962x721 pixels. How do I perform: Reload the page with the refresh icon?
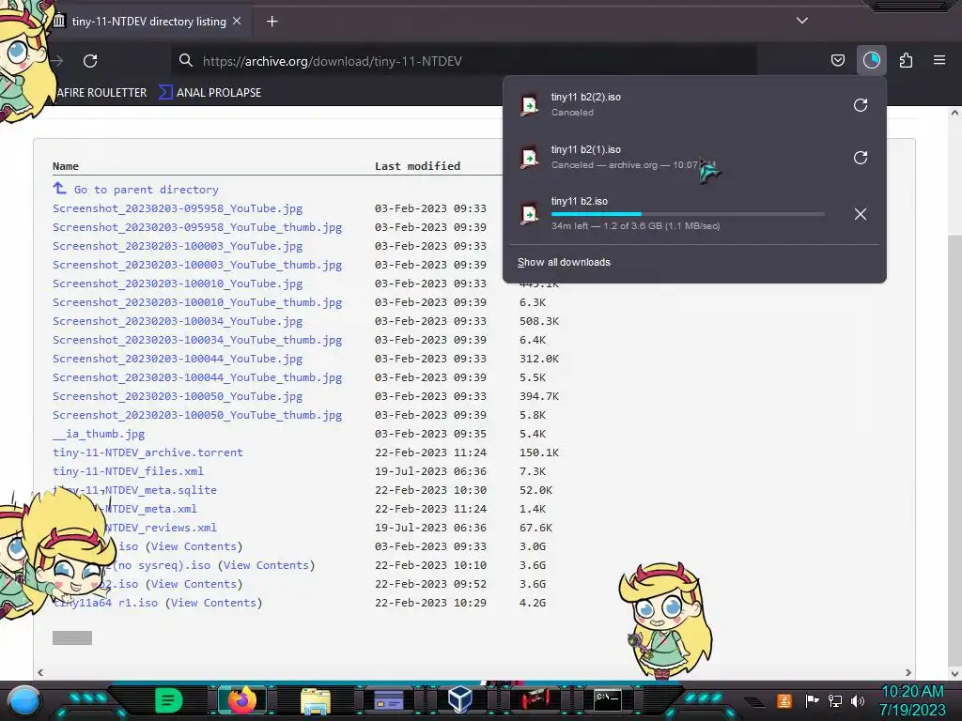pos(90,61)
